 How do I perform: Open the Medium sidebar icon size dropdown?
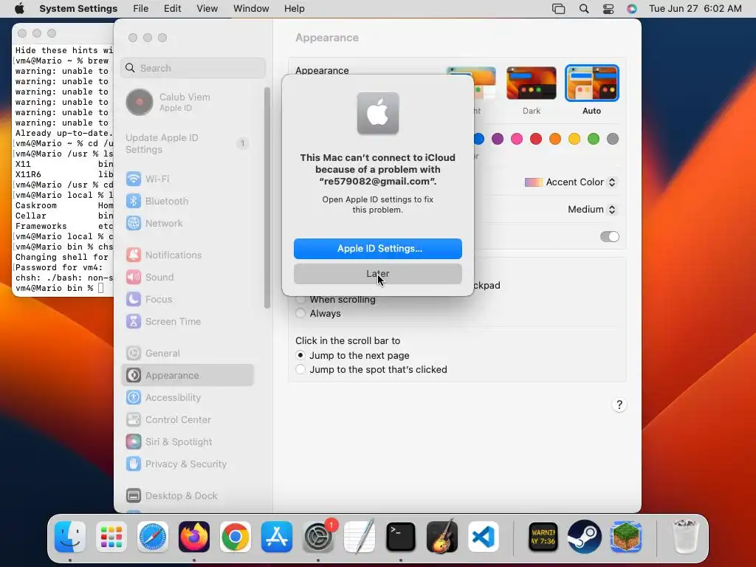(592, 210)
